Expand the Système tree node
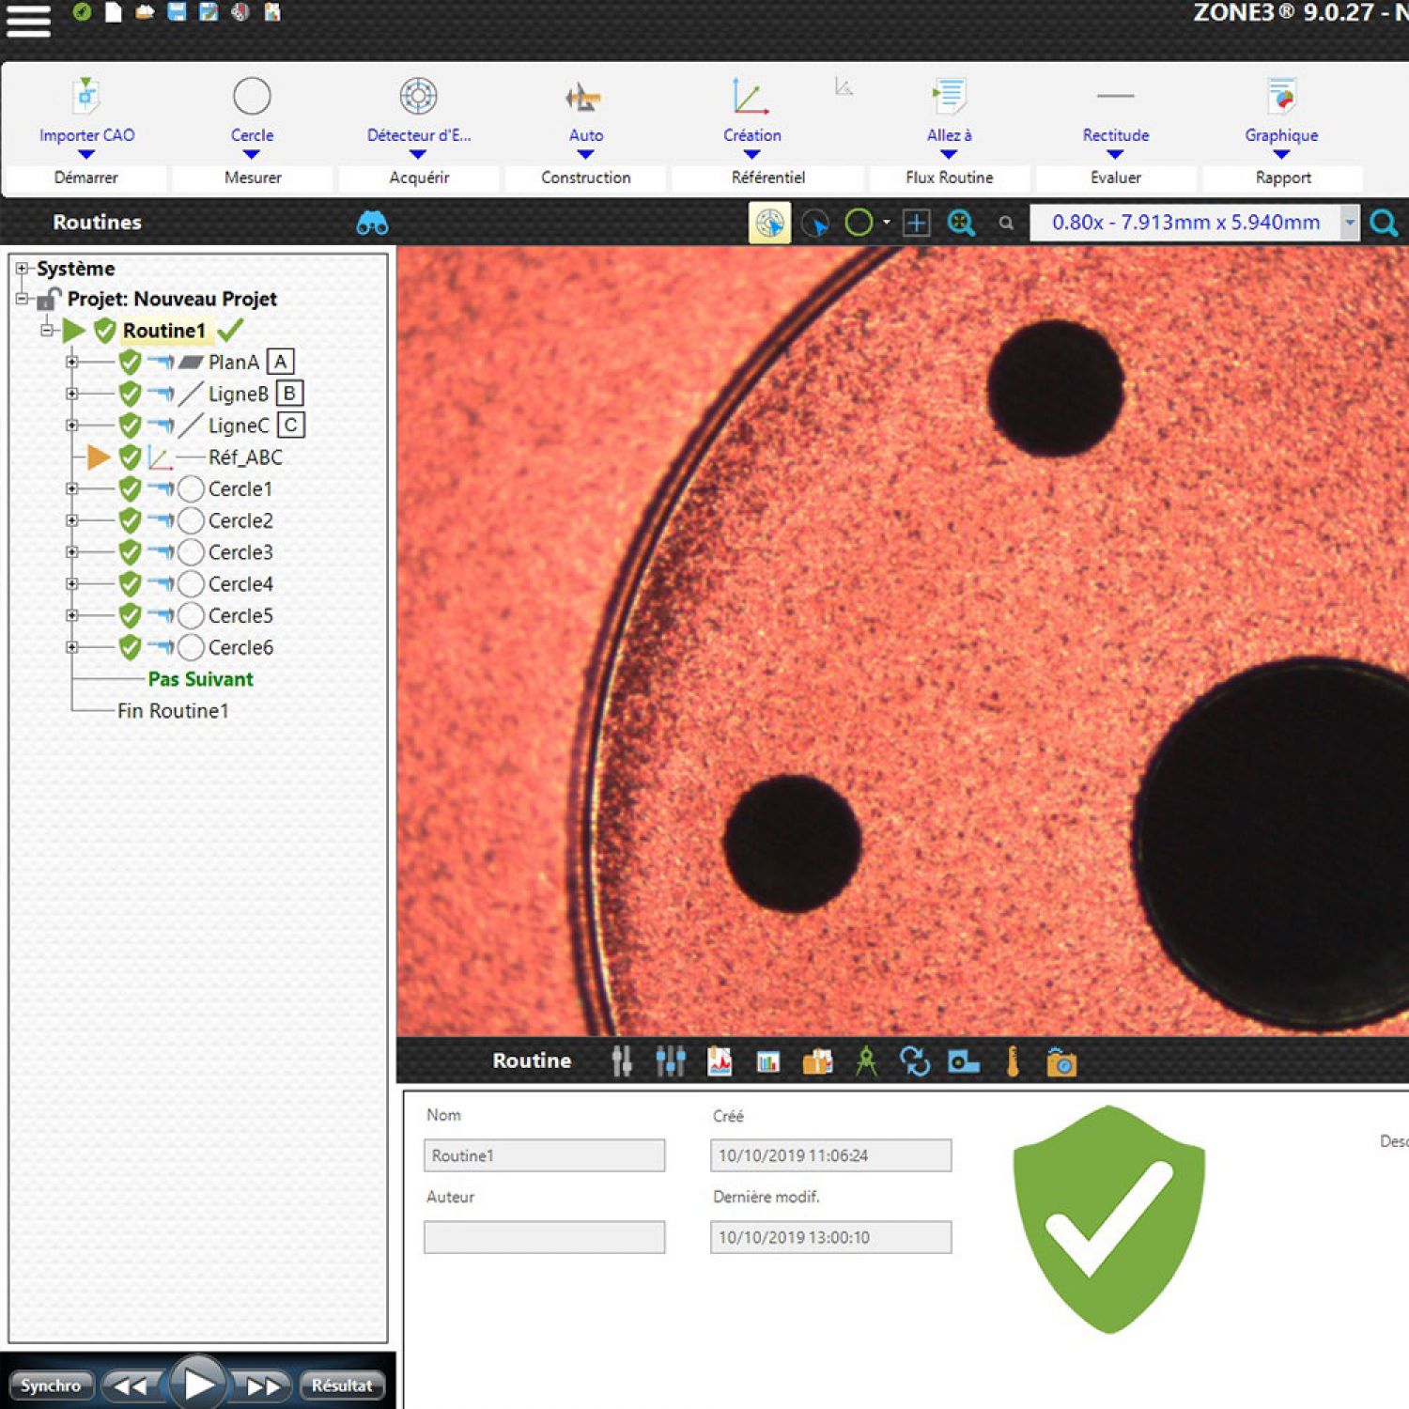Viewport: 1409px width, 1409px height. 22,269
